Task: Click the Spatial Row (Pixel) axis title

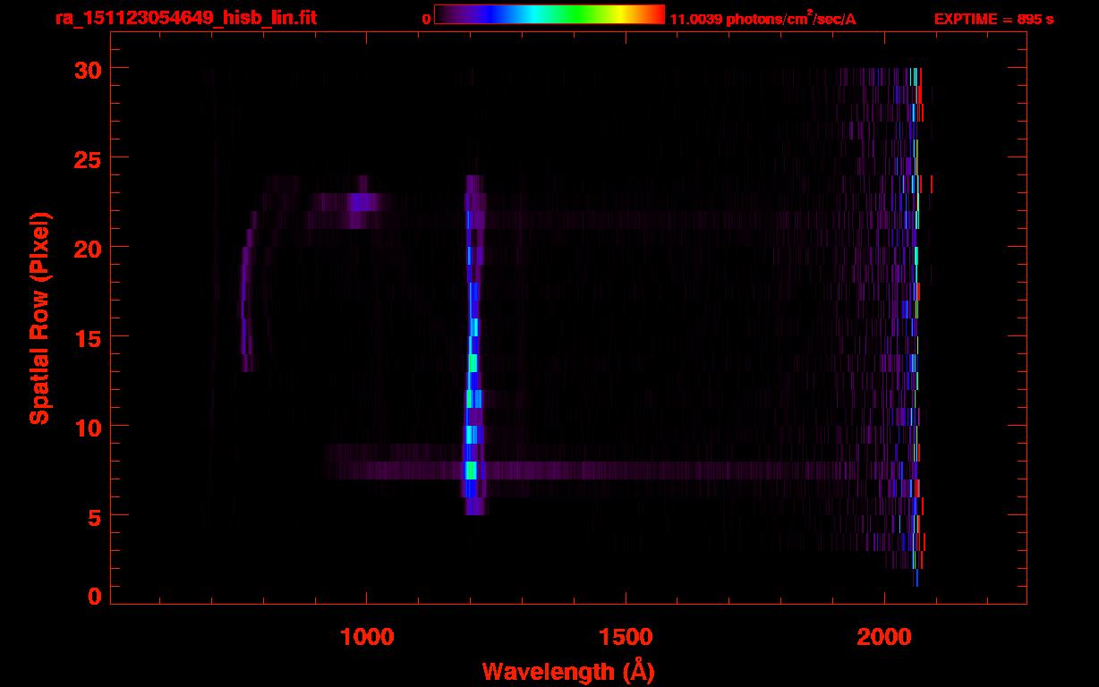Action: click(39, 318)
